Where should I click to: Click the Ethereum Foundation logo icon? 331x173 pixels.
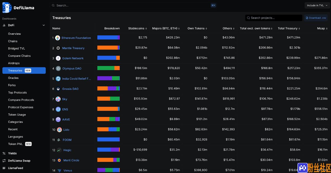point(58,38)
